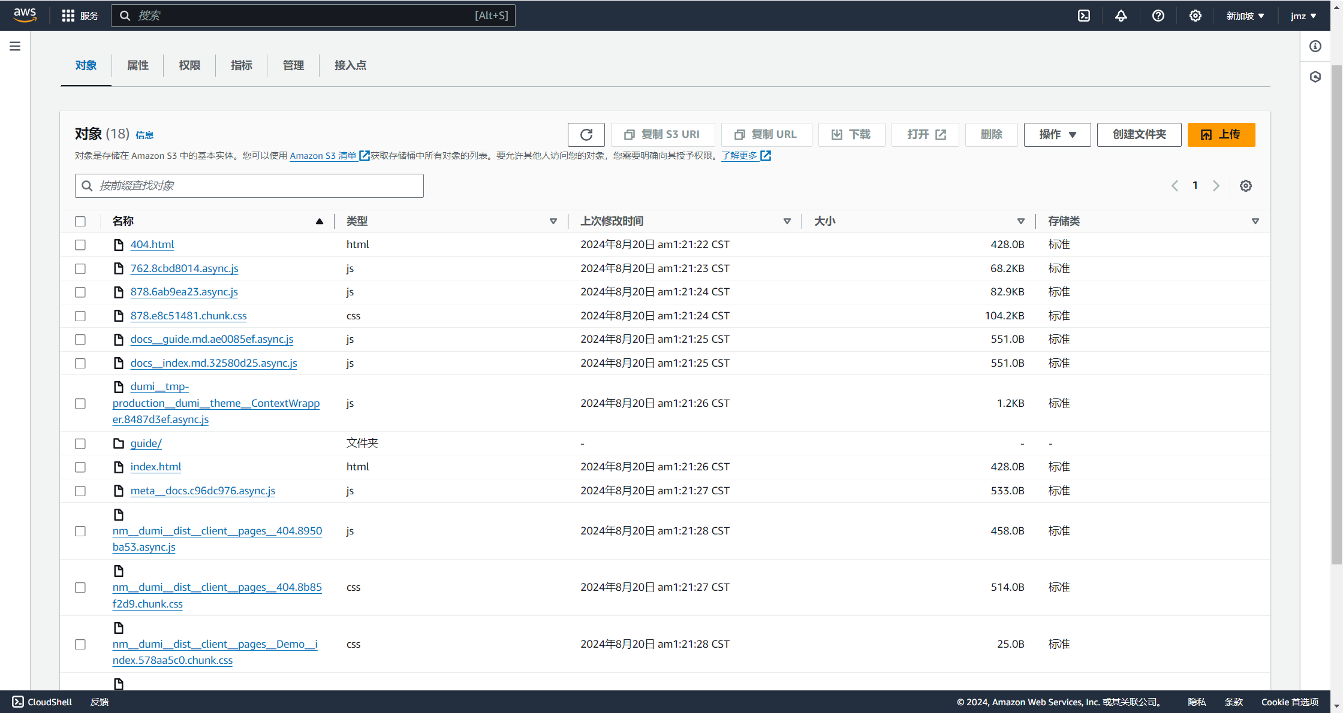Open the 信息 info link

coord(144,135)
